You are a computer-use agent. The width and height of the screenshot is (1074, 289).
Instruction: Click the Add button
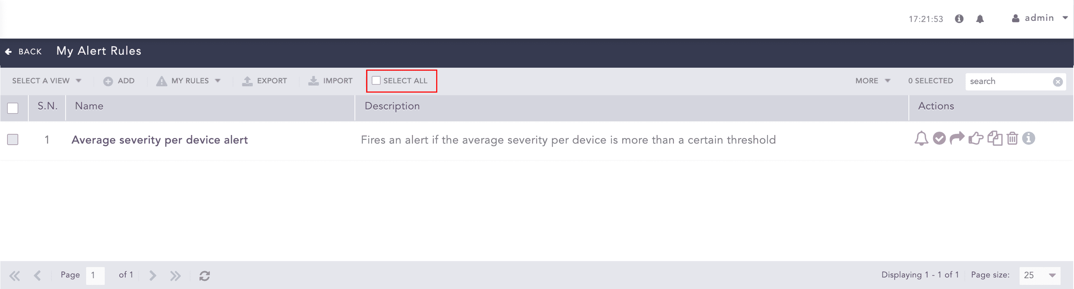119,81
